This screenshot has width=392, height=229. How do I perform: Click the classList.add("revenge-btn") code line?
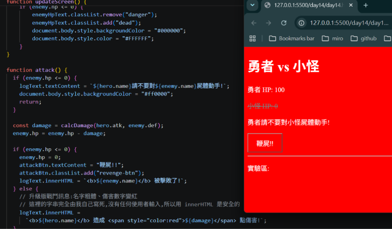pyautogui.click(x=82, y=173)
